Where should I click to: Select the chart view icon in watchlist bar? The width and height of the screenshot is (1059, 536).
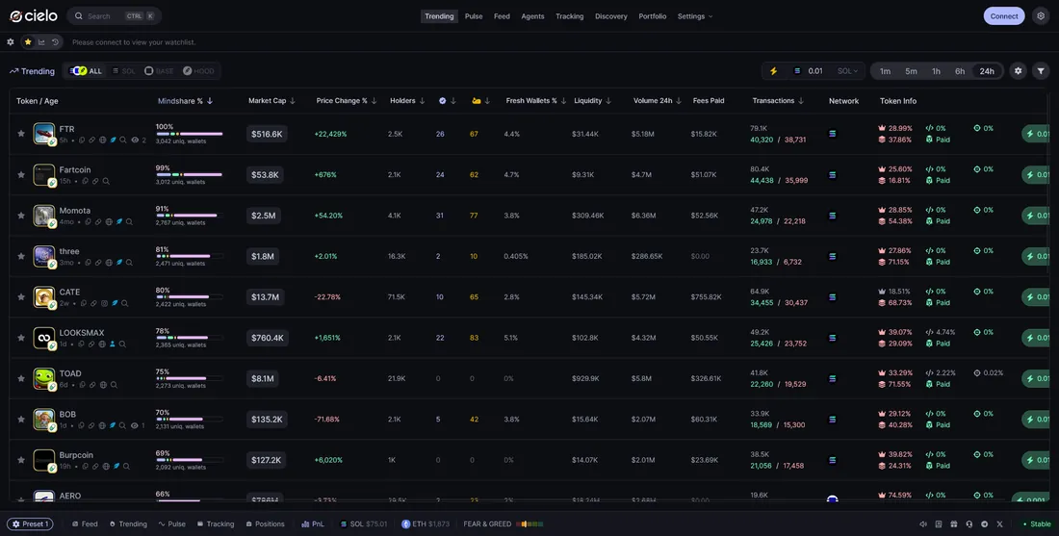41,41
